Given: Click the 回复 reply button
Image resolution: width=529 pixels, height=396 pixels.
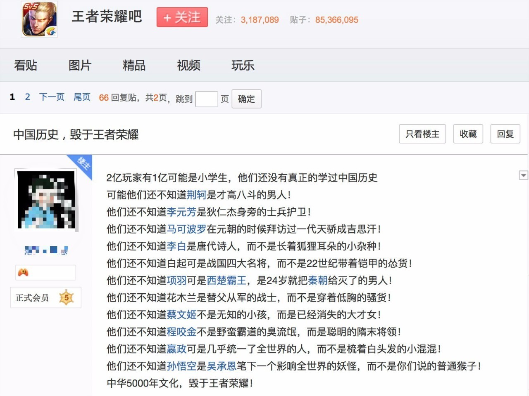Looking at the screenshot, I should coord(505,134).
